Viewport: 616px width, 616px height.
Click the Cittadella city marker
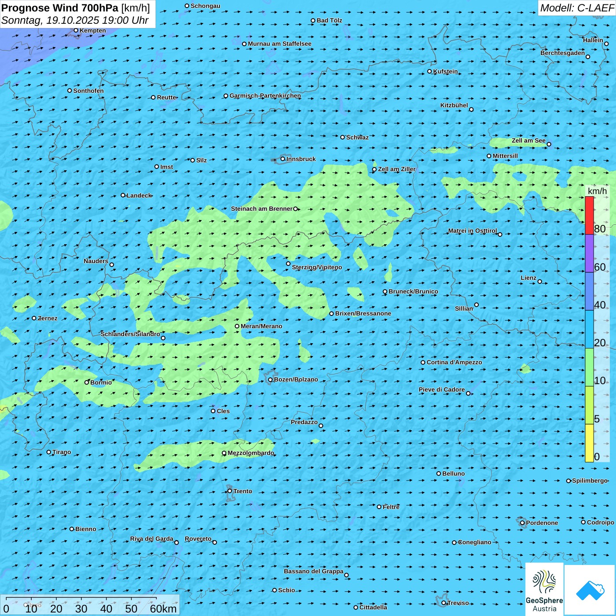pos(356,607)
